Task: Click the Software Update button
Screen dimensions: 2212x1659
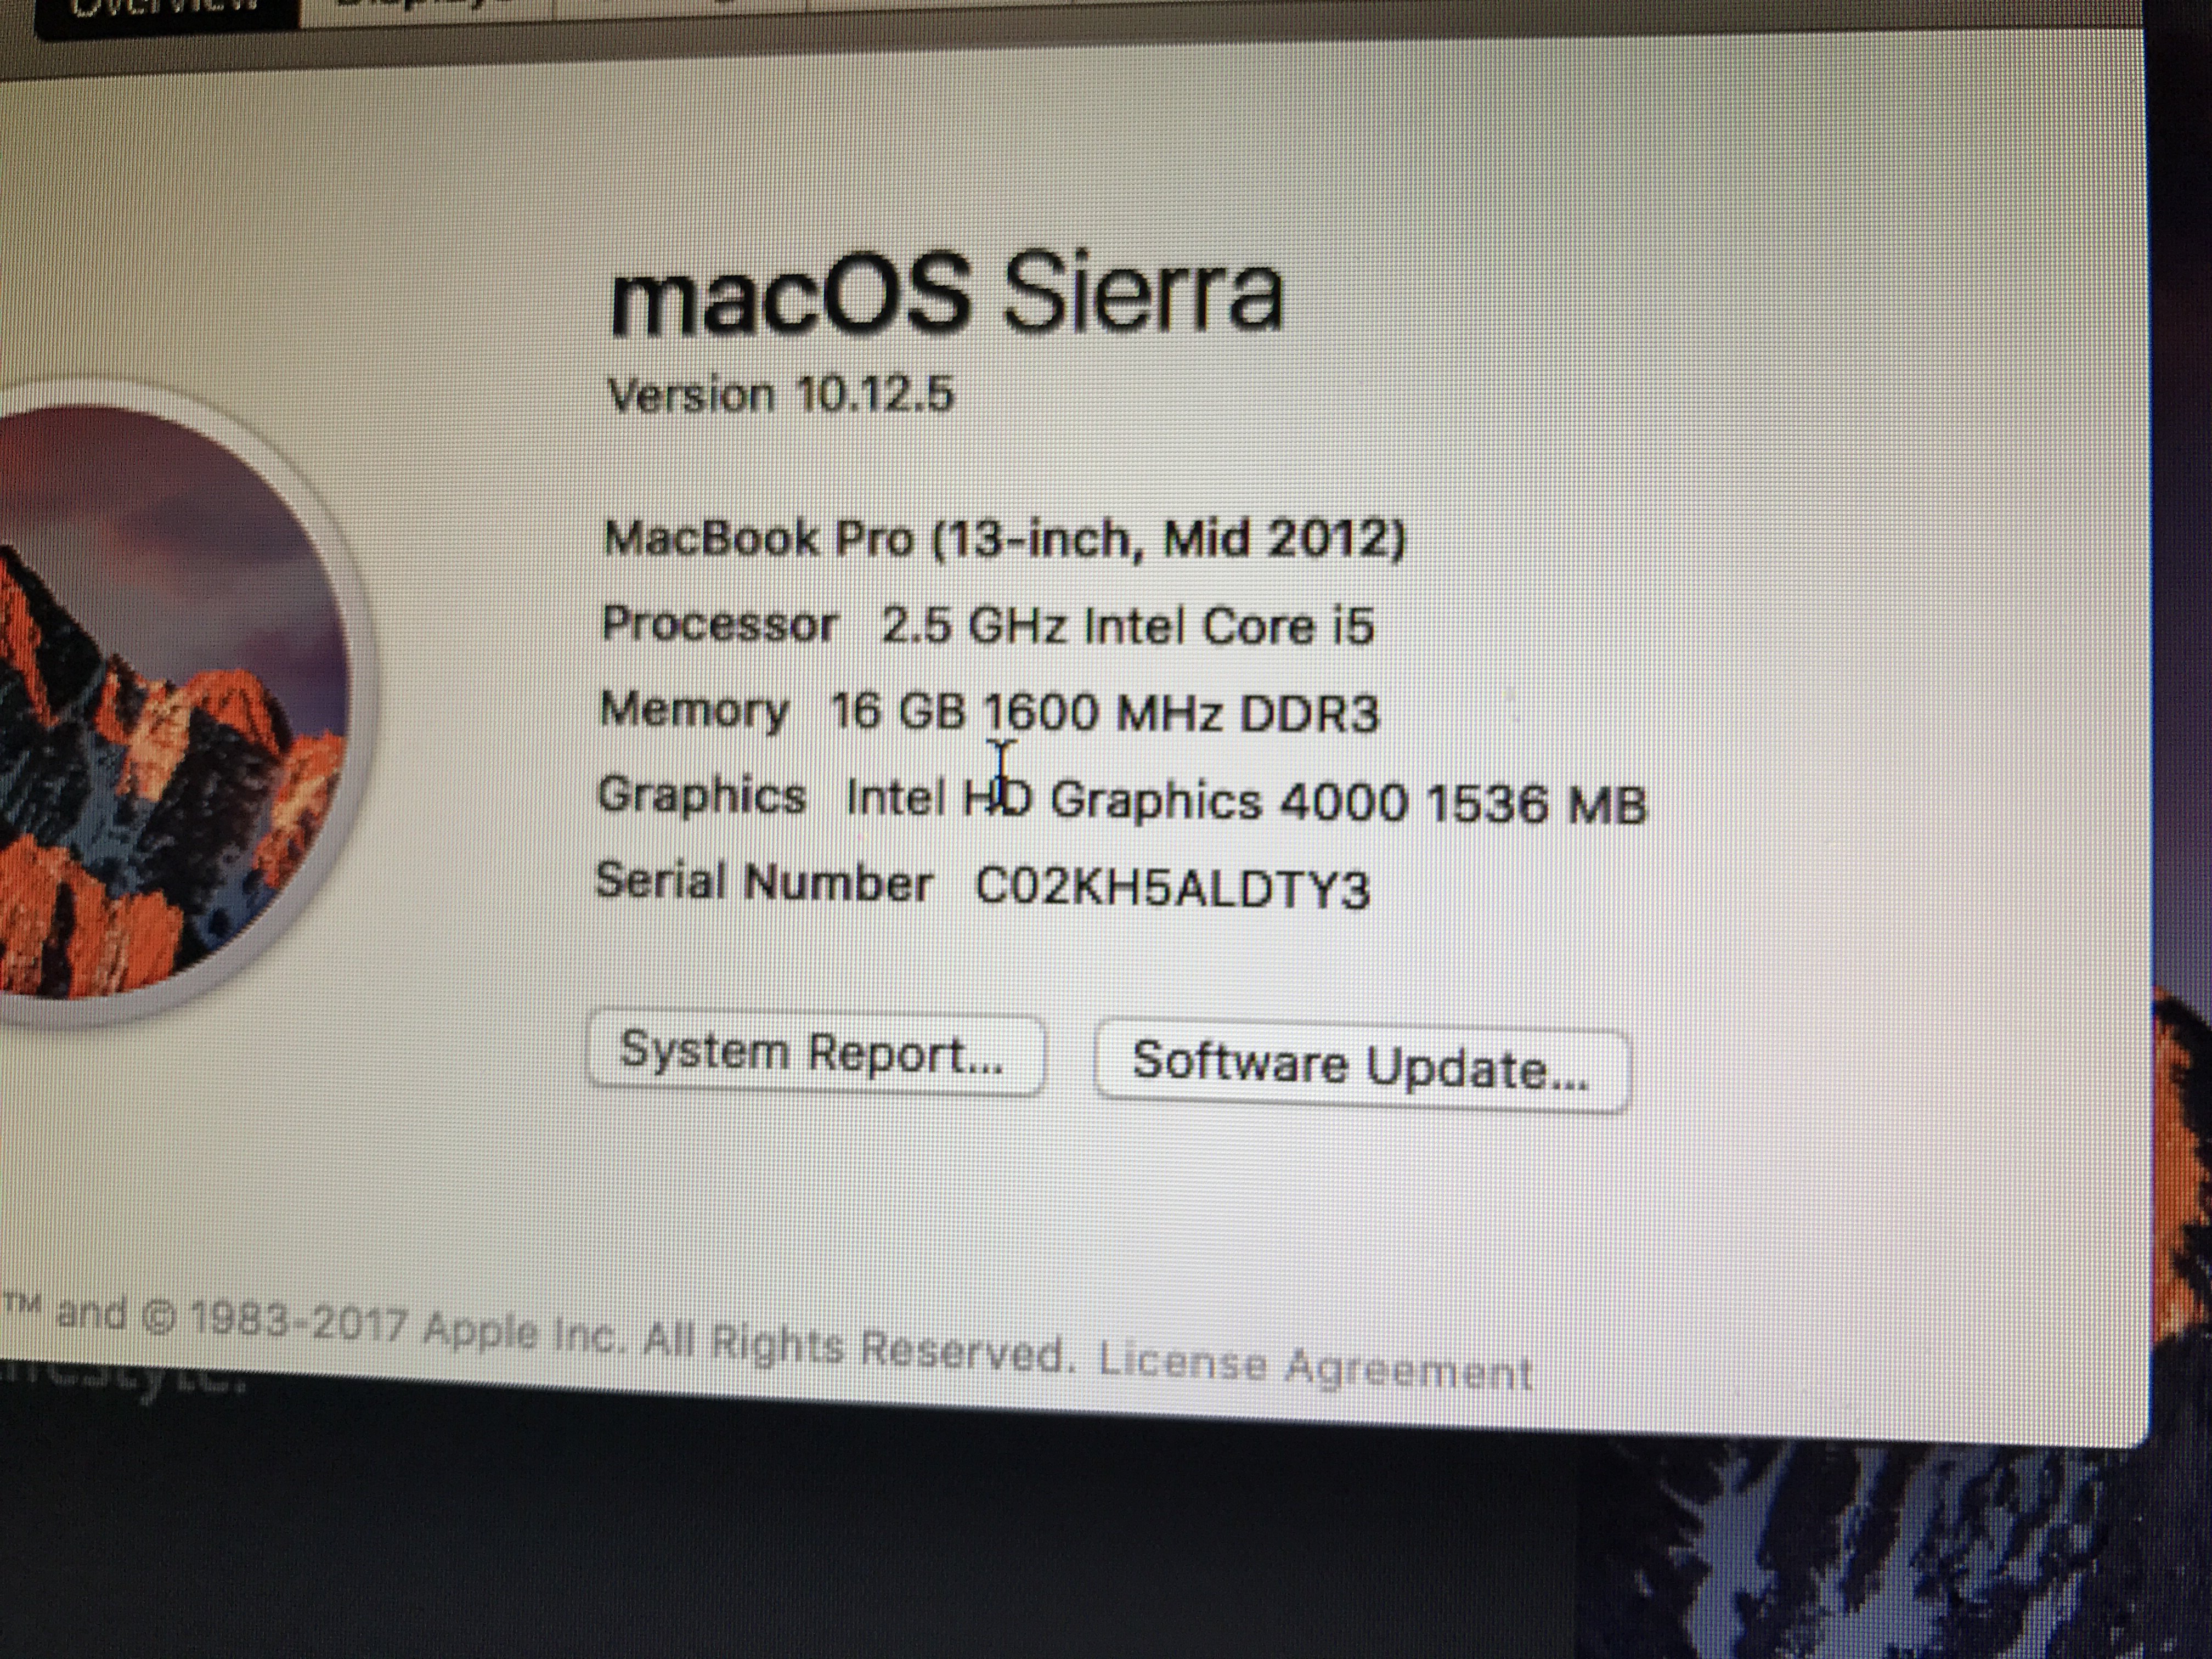Action: point(1362,1067)
